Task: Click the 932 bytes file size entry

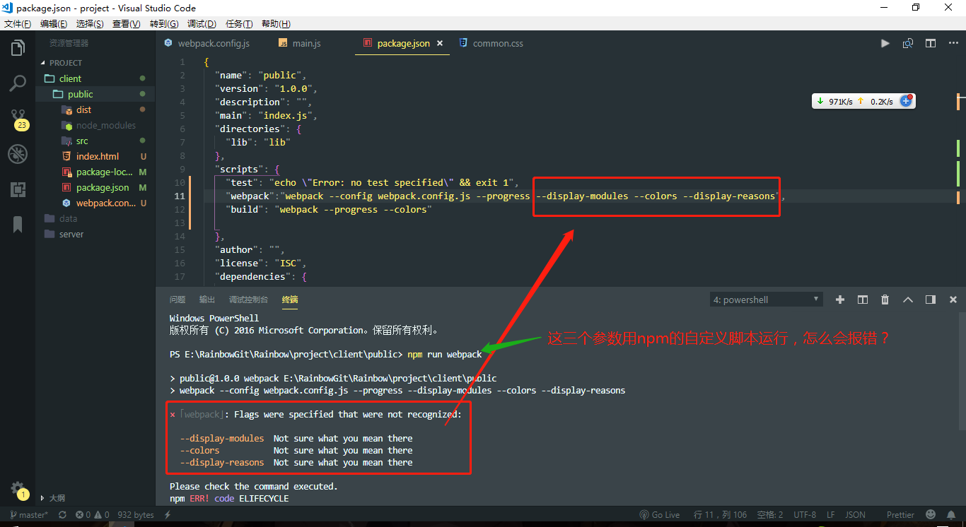Action: [x=136, y=515]
